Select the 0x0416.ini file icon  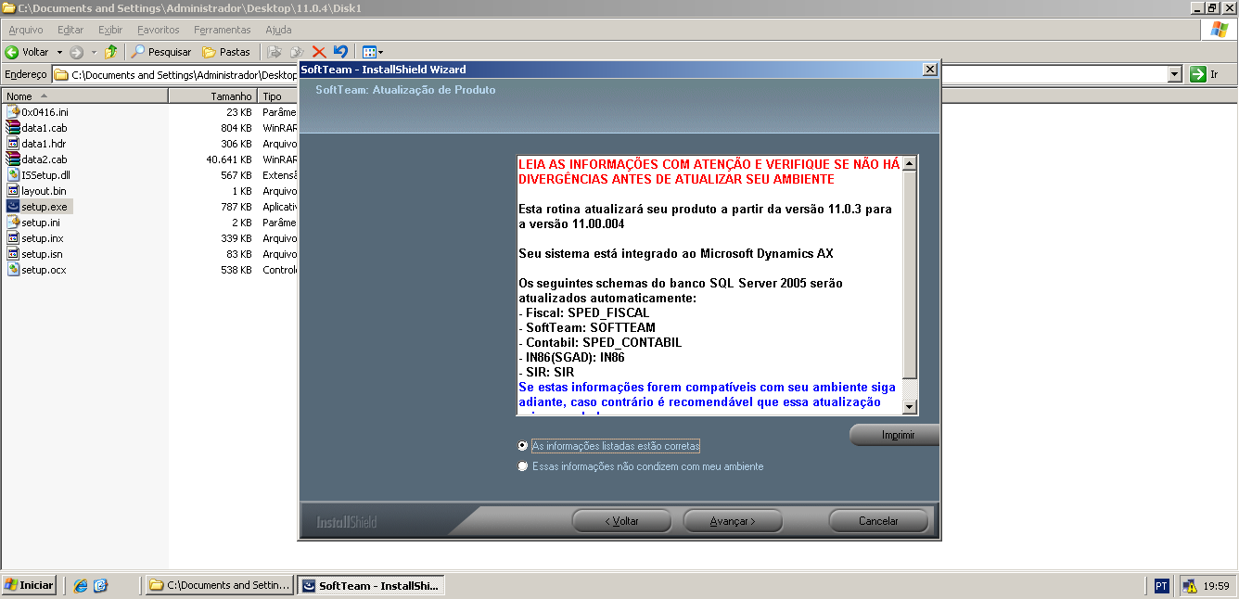[x=13, y=112]
